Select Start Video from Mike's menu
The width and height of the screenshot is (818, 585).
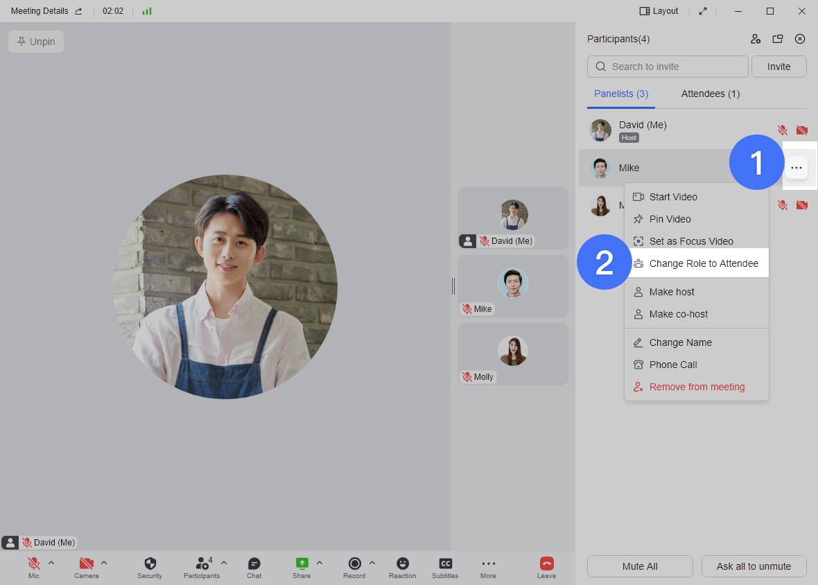[x=697, y=197]
